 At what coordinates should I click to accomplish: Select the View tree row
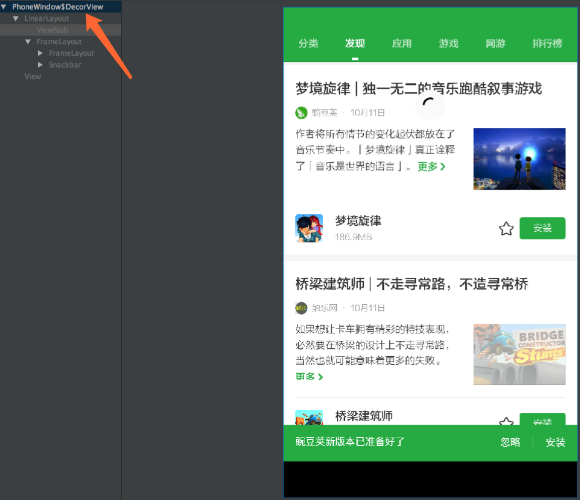(61, 76)
